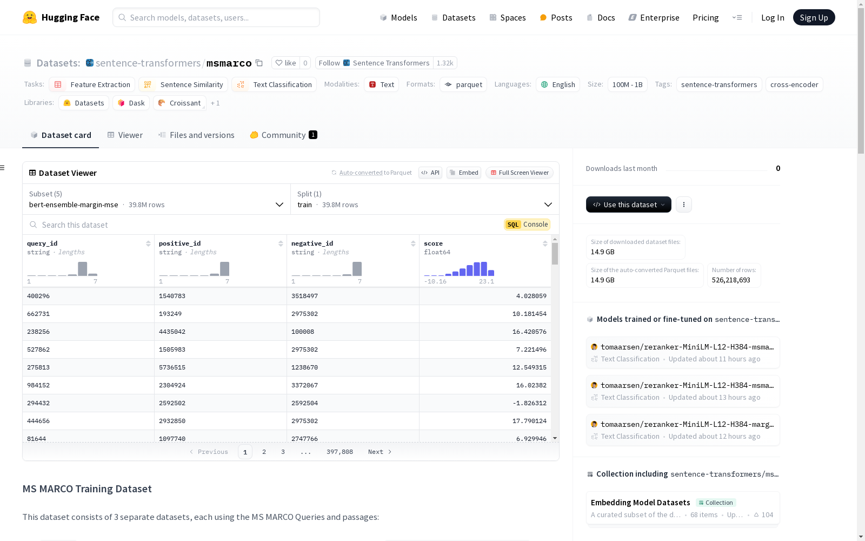
Task: Sort by query_id column
Action: tap(148, 243)
